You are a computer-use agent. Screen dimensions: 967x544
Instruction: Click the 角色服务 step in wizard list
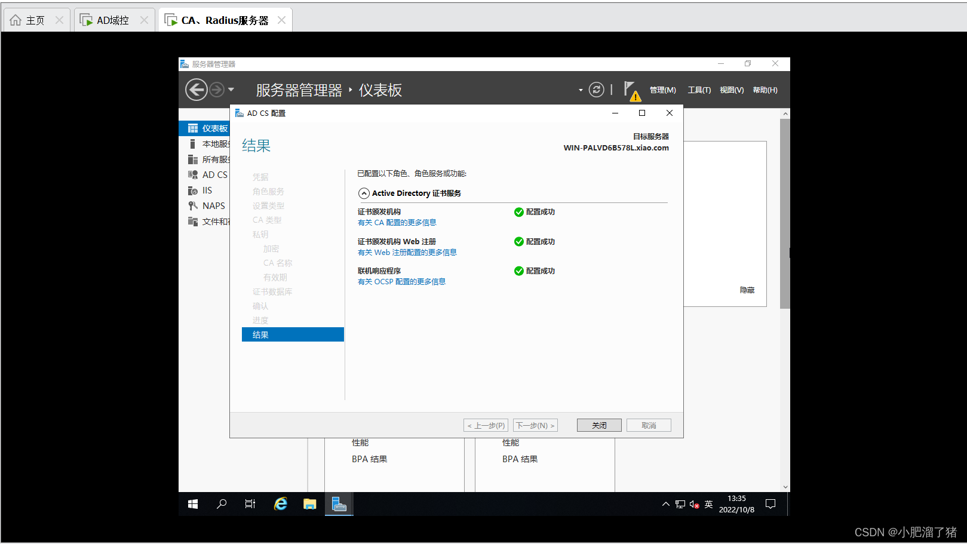(268, 192)
